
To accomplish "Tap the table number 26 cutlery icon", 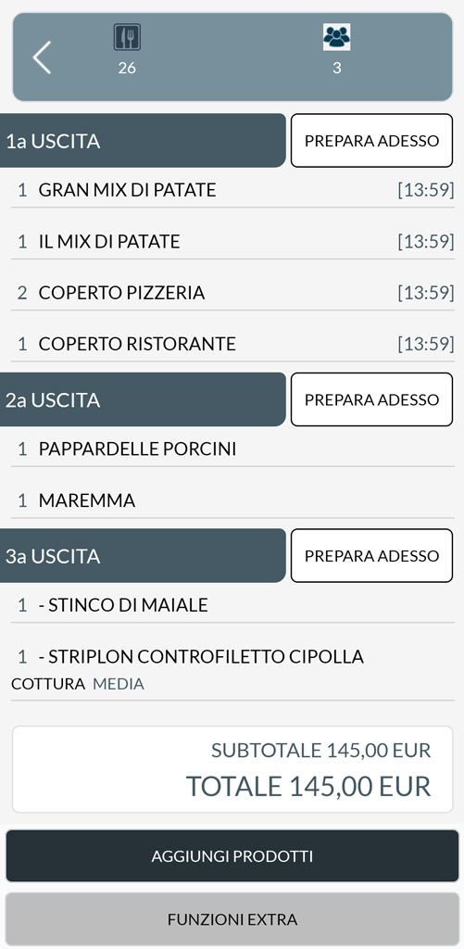I will [127, 37].
